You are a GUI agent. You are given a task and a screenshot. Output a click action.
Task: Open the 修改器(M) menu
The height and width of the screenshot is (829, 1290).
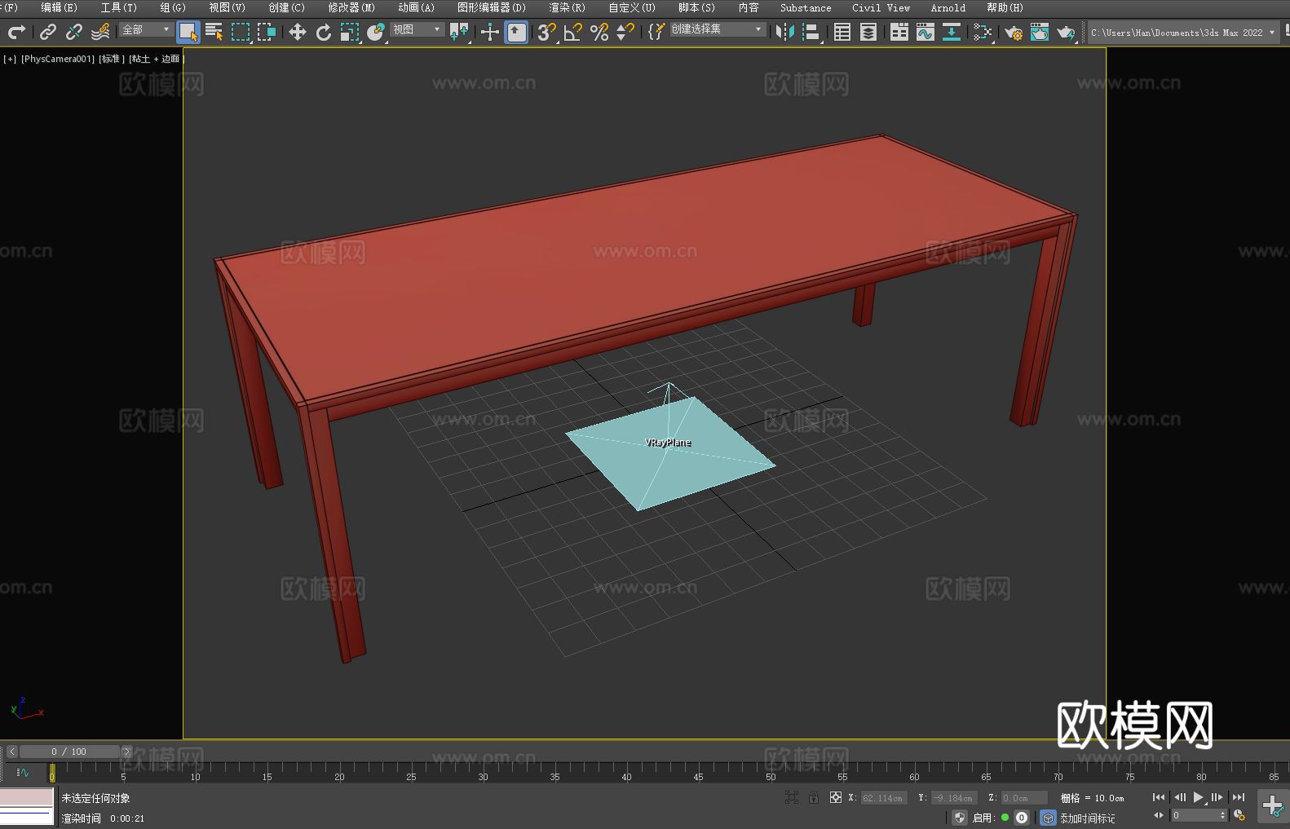351,7
